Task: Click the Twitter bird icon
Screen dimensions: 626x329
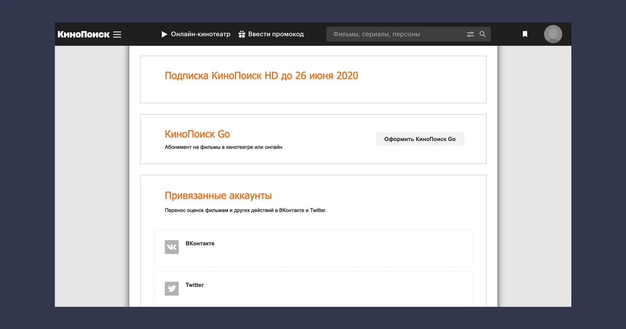Action: coord(172,289)
